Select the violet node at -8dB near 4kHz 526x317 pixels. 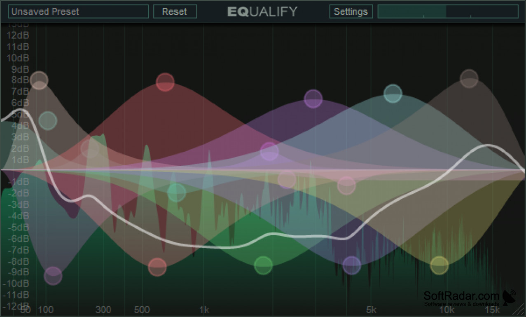351,265
